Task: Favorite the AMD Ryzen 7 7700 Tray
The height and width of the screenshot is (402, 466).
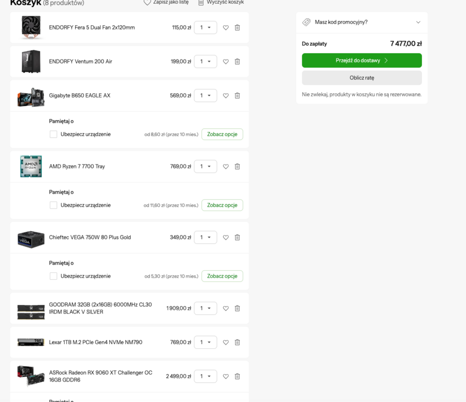Action: pos(226,167)
